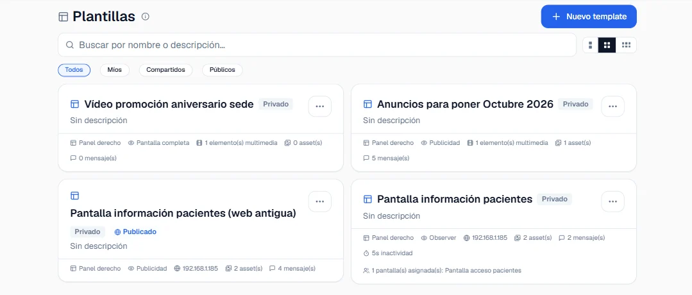Image resolution: width=692 pixels, height=295 pixels.
Task: Open options menu for Pantalla información pacientes (web antigua)
Action: tap(320, 202)
